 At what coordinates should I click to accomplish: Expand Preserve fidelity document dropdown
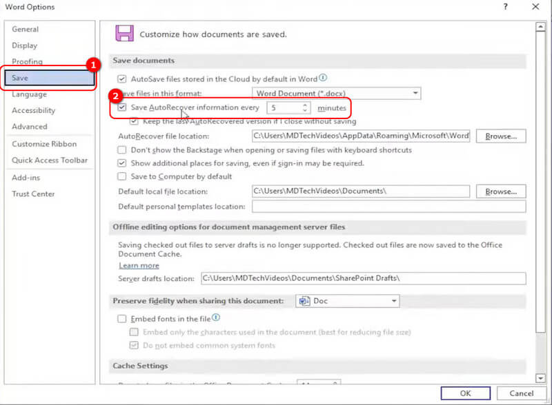394,301
